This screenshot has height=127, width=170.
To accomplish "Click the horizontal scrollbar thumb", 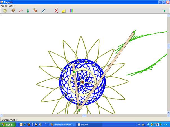I will (84, 115).
